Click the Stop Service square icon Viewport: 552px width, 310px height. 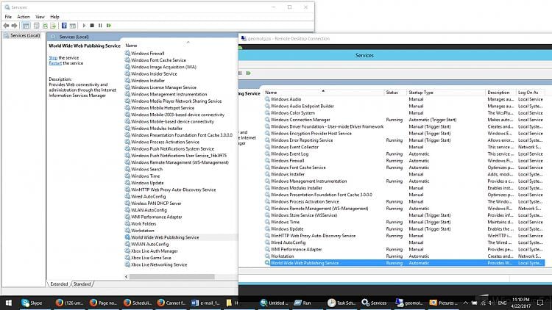pyautogui.click(x=92, y=26)
